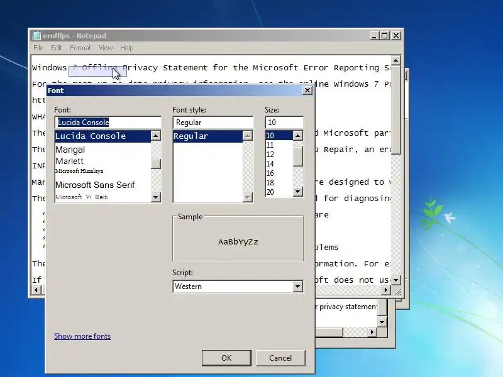Open the Script dropdown showing Western
This screenshot has width=503, height=377.
click(x=238, y=287)
